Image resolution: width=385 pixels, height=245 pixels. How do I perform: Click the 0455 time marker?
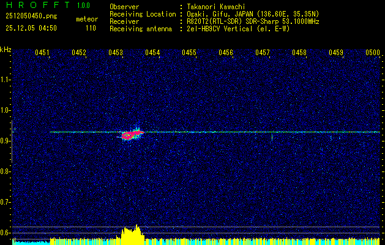(189, 53)
